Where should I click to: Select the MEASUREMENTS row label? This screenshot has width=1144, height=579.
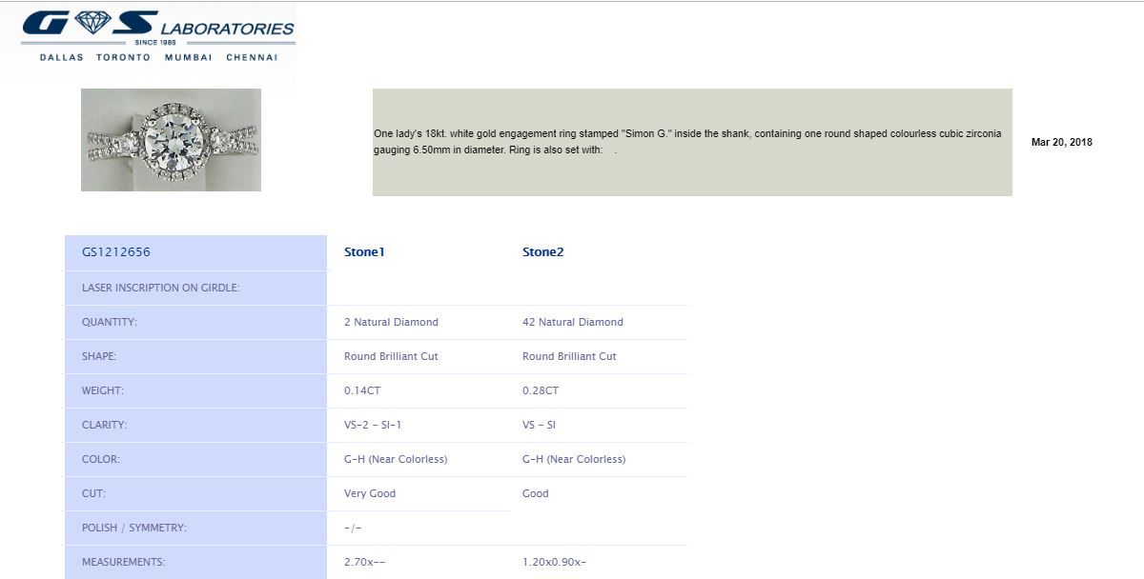124,562
